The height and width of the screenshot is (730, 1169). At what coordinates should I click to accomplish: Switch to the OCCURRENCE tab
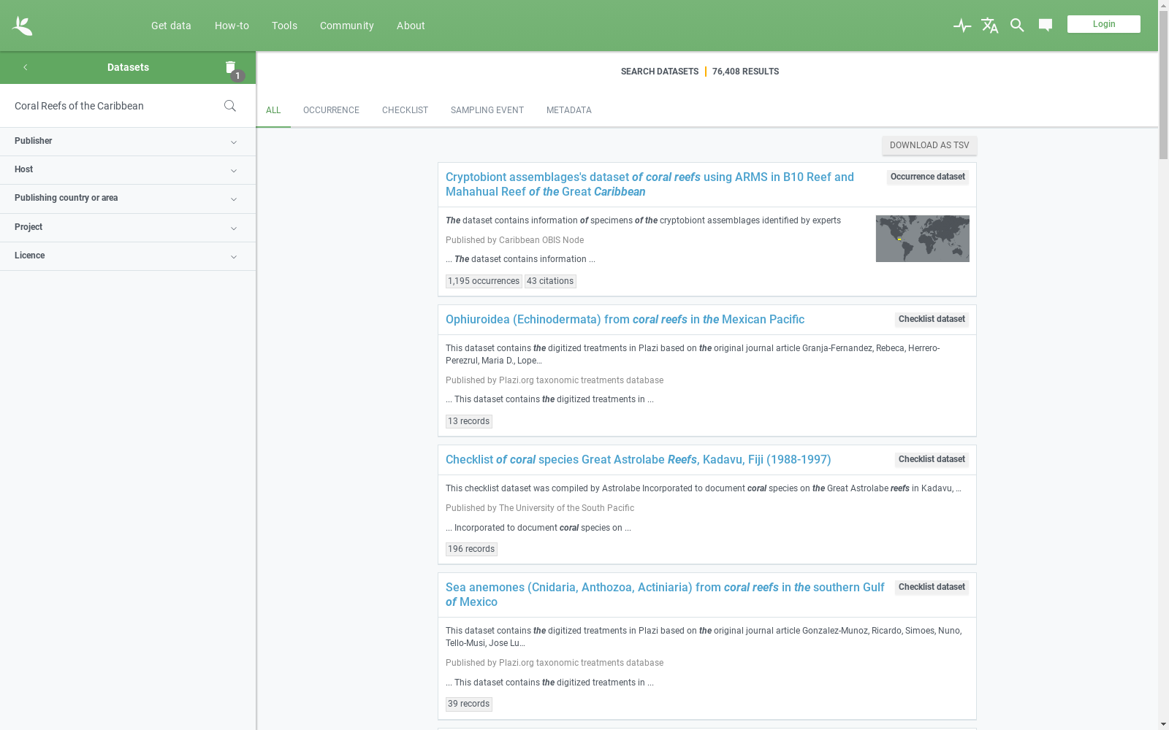[331, 110]
